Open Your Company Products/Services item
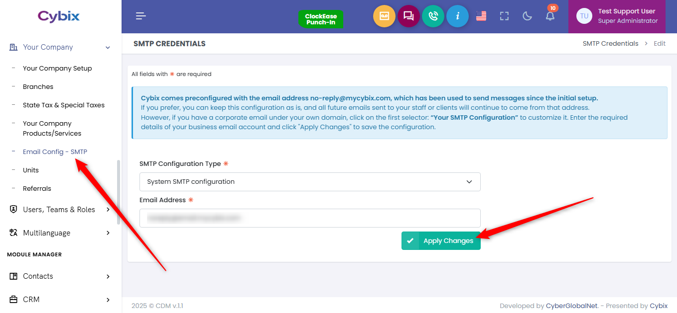Image resolution: width=677 pixels, height=313 pixels. pos(52,129)
